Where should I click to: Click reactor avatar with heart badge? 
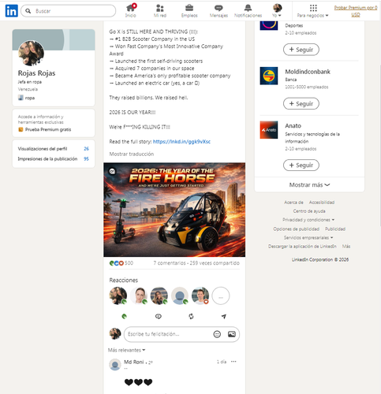click(x=200, y=295)
